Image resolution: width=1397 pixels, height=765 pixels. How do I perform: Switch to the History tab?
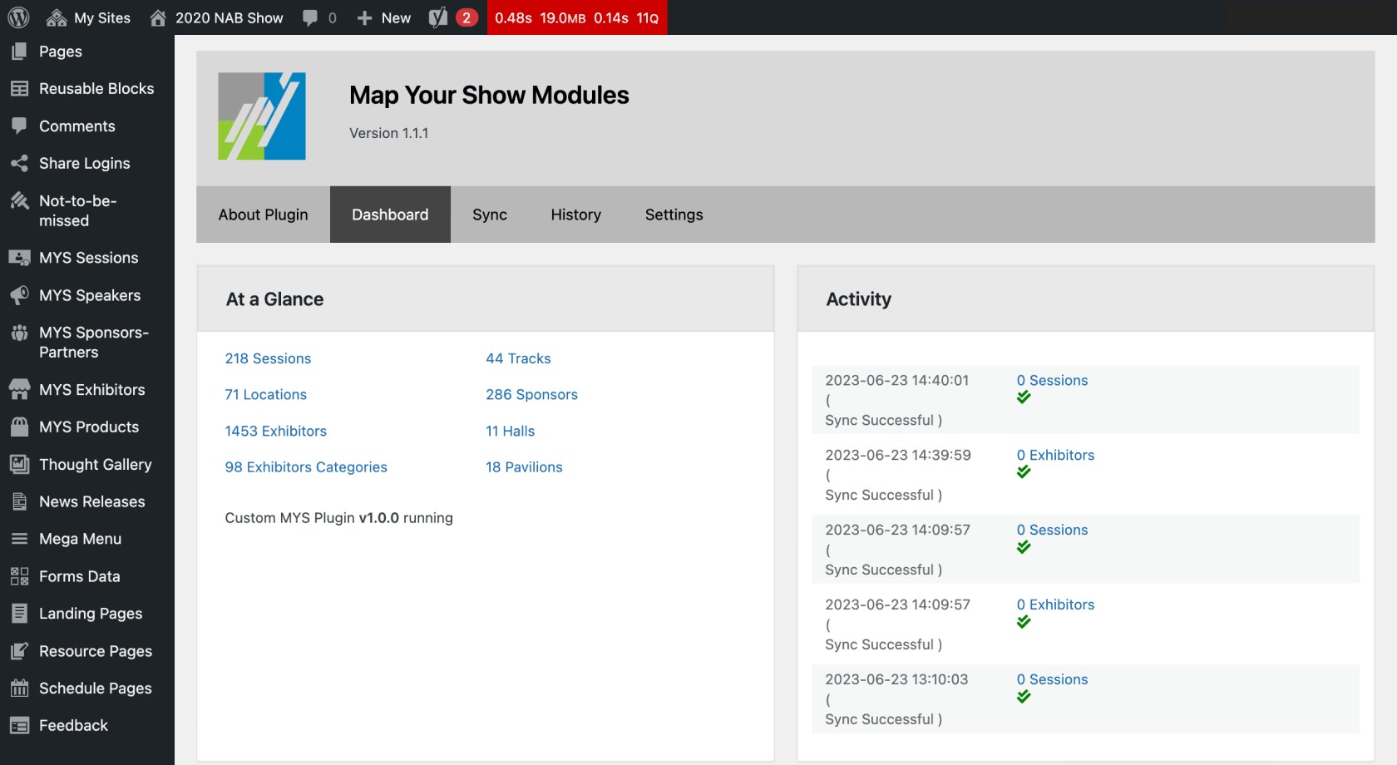point(575,215)
